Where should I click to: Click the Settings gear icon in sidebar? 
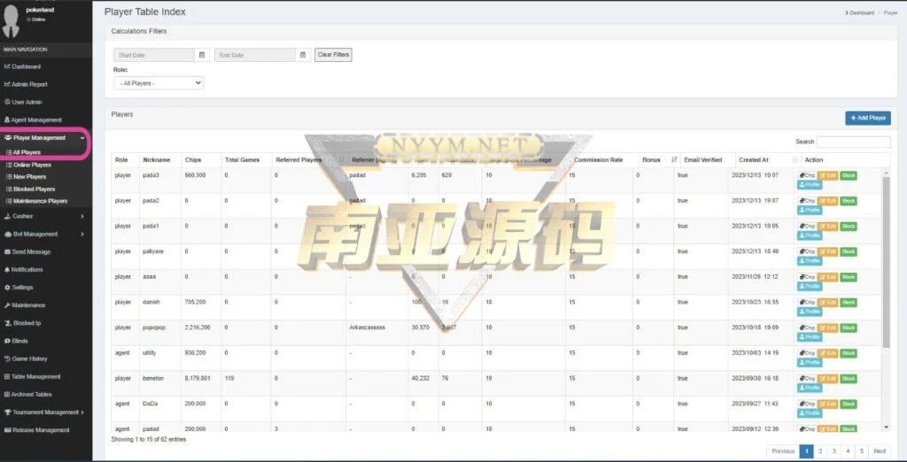point(7,288)
